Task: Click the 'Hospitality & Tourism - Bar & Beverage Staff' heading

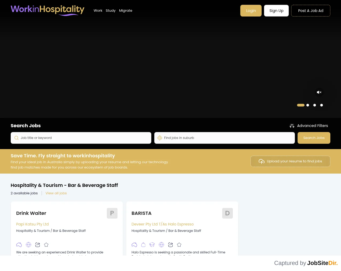Action: coord(64,185)
